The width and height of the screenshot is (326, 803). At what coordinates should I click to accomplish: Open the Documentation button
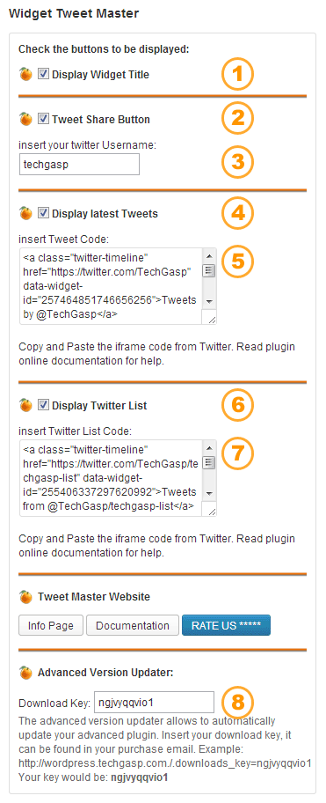coord(133,625)
